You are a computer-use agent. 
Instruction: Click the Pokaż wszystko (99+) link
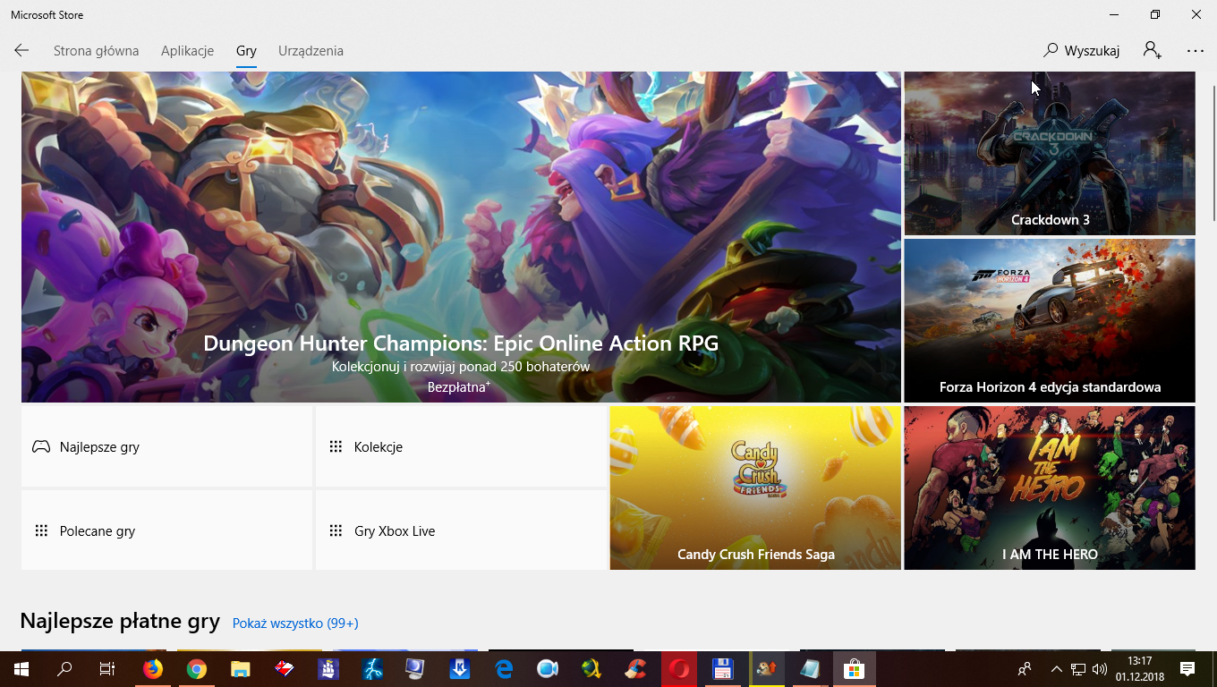click(295, 623)
